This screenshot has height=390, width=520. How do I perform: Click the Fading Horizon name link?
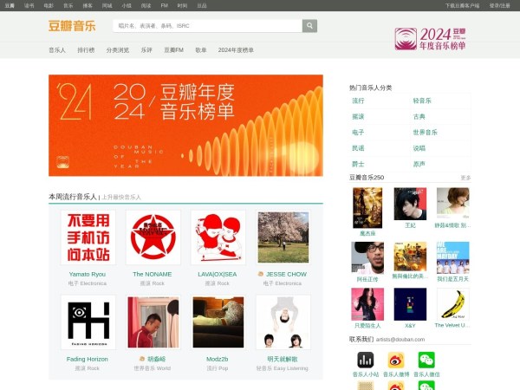coord(88,359)
